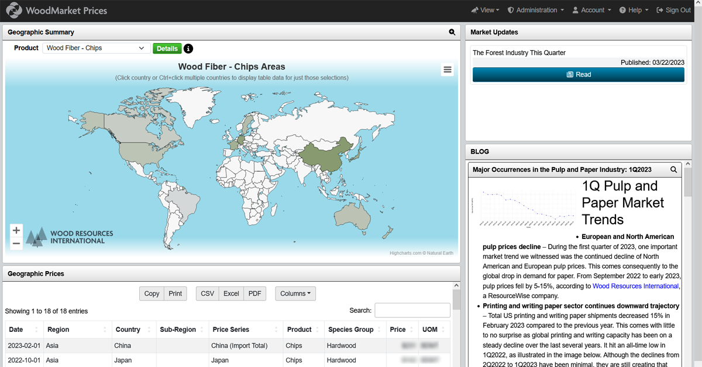The image size is (702, 367).
Task: Expand the Product dropdown Wood Fiber - Chips
Action: click(97, 48)
